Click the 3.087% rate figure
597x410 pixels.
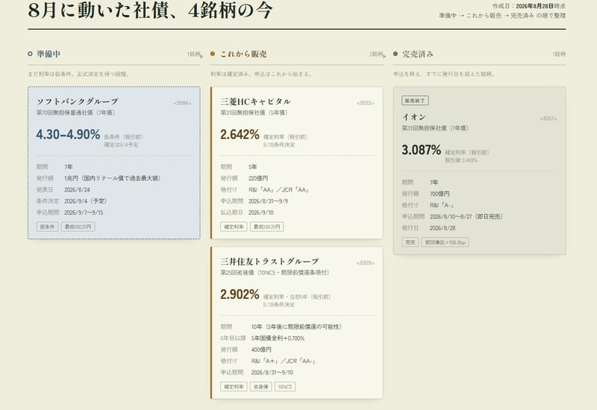point(422,150)
